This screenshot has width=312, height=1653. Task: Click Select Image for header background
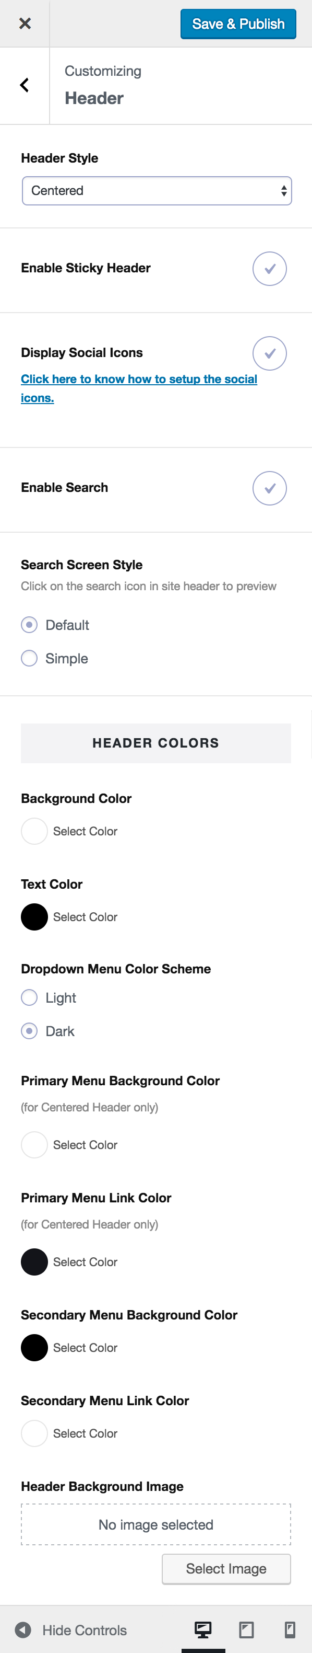(226, 1568)
